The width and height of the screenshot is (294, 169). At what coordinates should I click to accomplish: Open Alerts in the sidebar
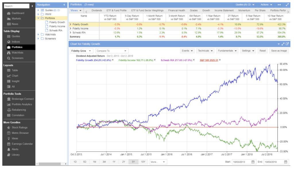pos(13,149)
